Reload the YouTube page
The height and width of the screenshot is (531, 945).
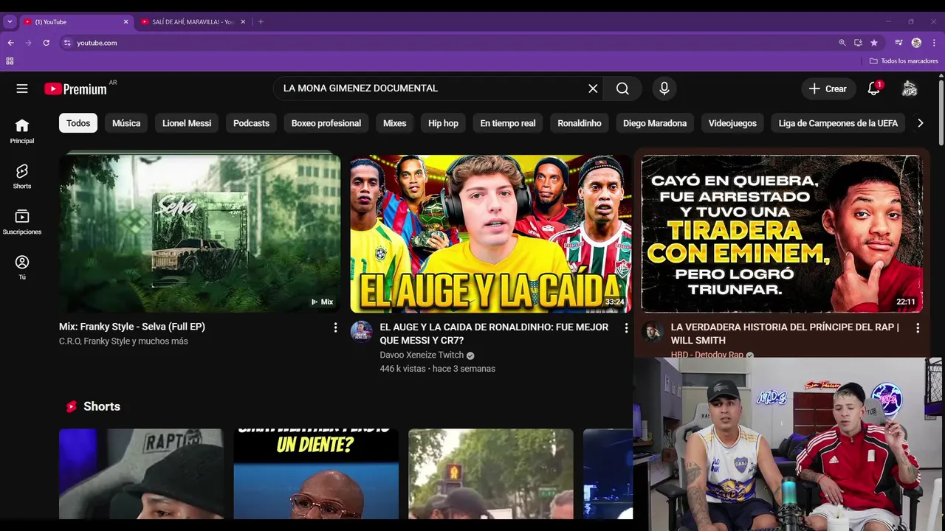tap(46, 43)
